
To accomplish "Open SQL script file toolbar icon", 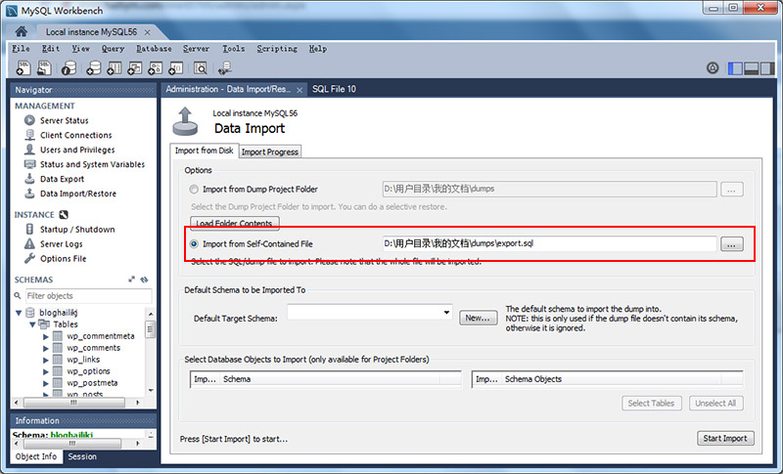I will pos(44,67).
